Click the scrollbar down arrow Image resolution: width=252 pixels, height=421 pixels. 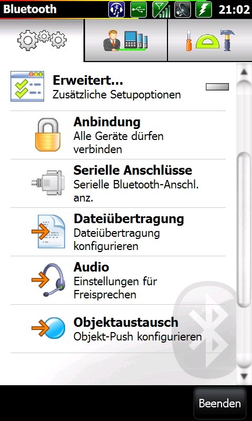244,376
